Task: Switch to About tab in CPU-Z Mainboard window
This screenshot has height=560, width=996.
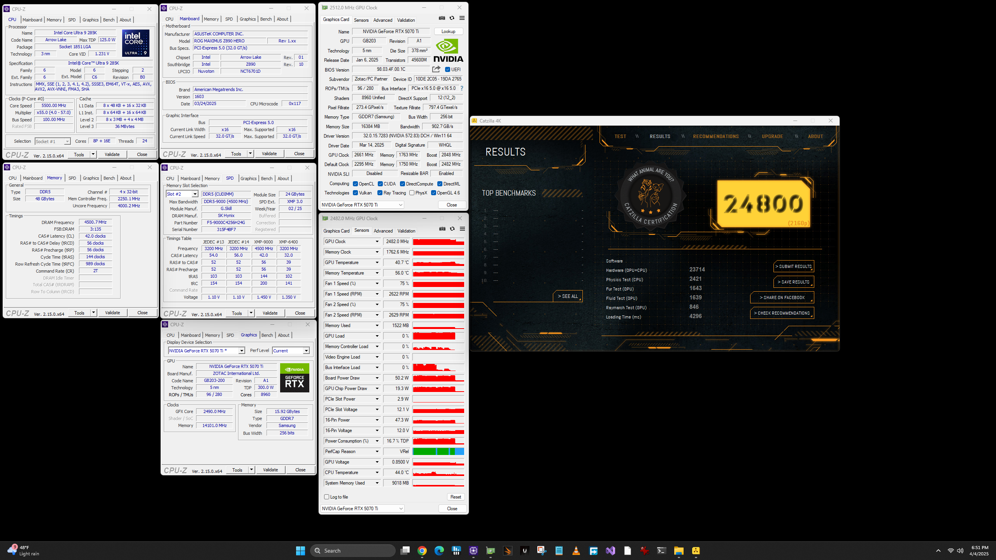Action: pyautogui.click(x=282, y=19)
